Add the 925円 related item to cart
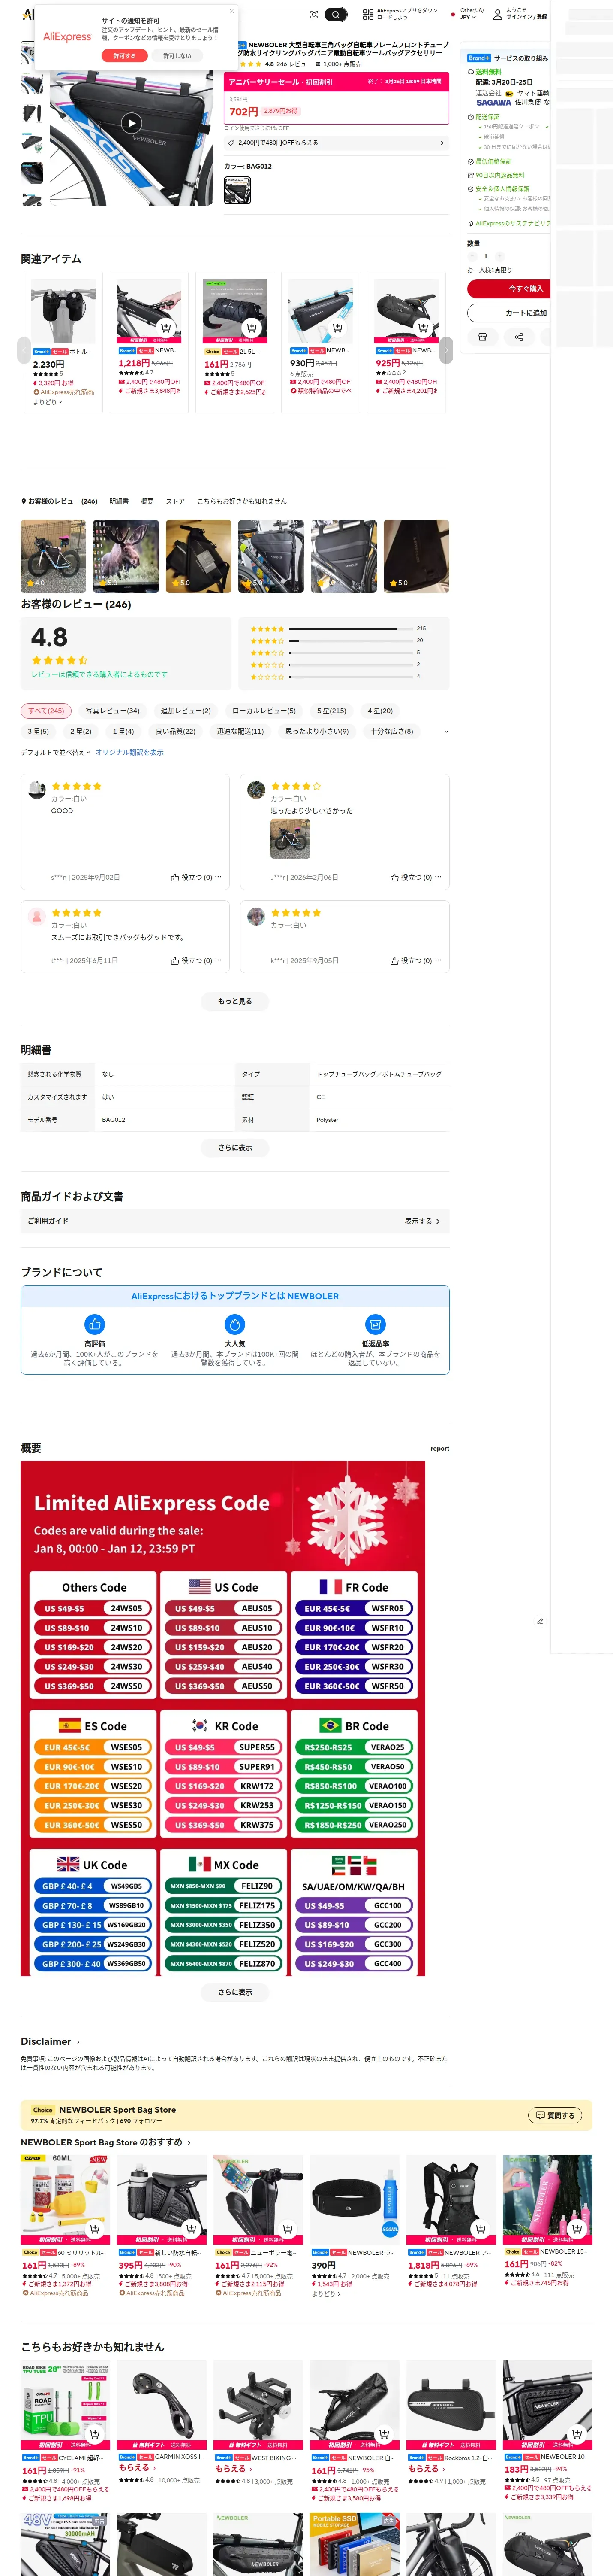This screenshot has height=2576, width=613. tap(423, 328)
